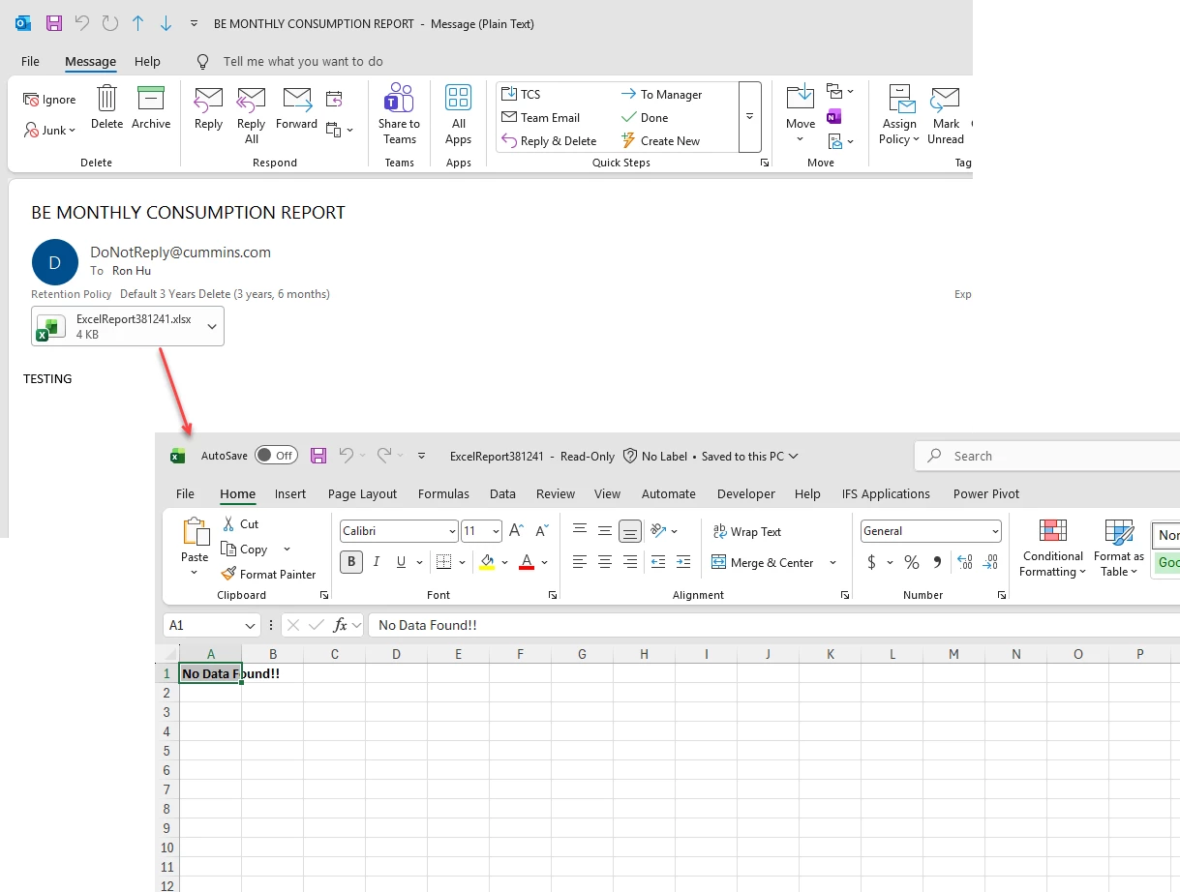Switch to Excel Insert tab

[290, 493]
